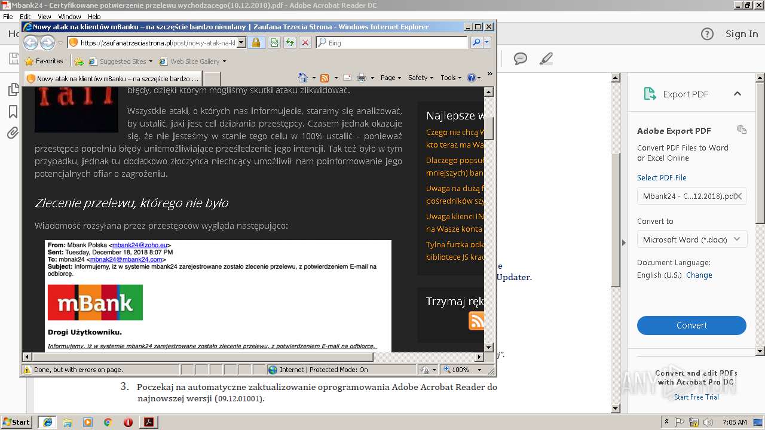The image size is (765, 430).
Task: Open Acrobat Edit menu
Action: click(x=25, y=17)
